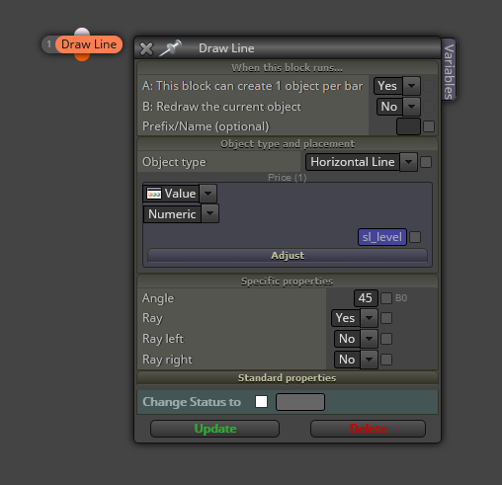Click the Value type icon in Price section
This screenshot has width=502, height=485.
click(154, 194)
